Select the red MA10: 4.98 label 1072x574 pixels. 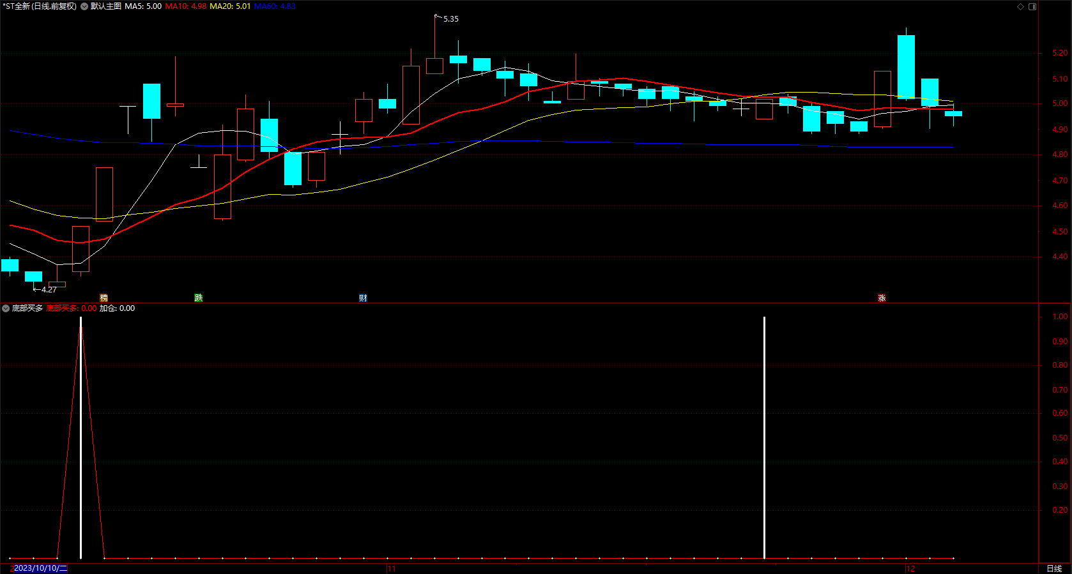[x=186, y=6]
